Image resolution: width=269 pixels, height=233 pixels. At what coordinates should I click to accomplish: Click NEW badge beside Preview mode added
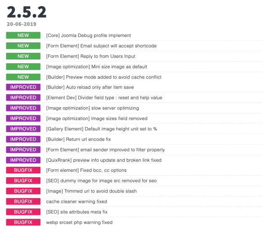coord(24,77)
